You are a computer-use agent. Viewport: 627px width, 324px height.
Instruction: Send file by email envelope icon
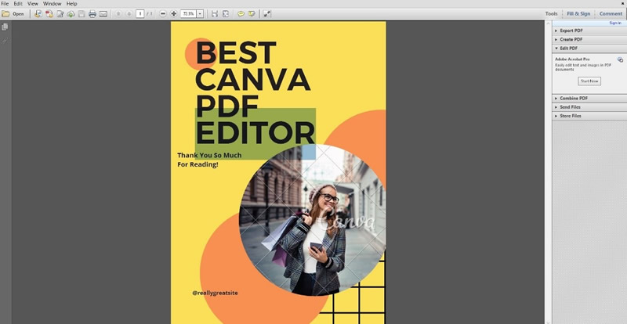tap(103, 14)
